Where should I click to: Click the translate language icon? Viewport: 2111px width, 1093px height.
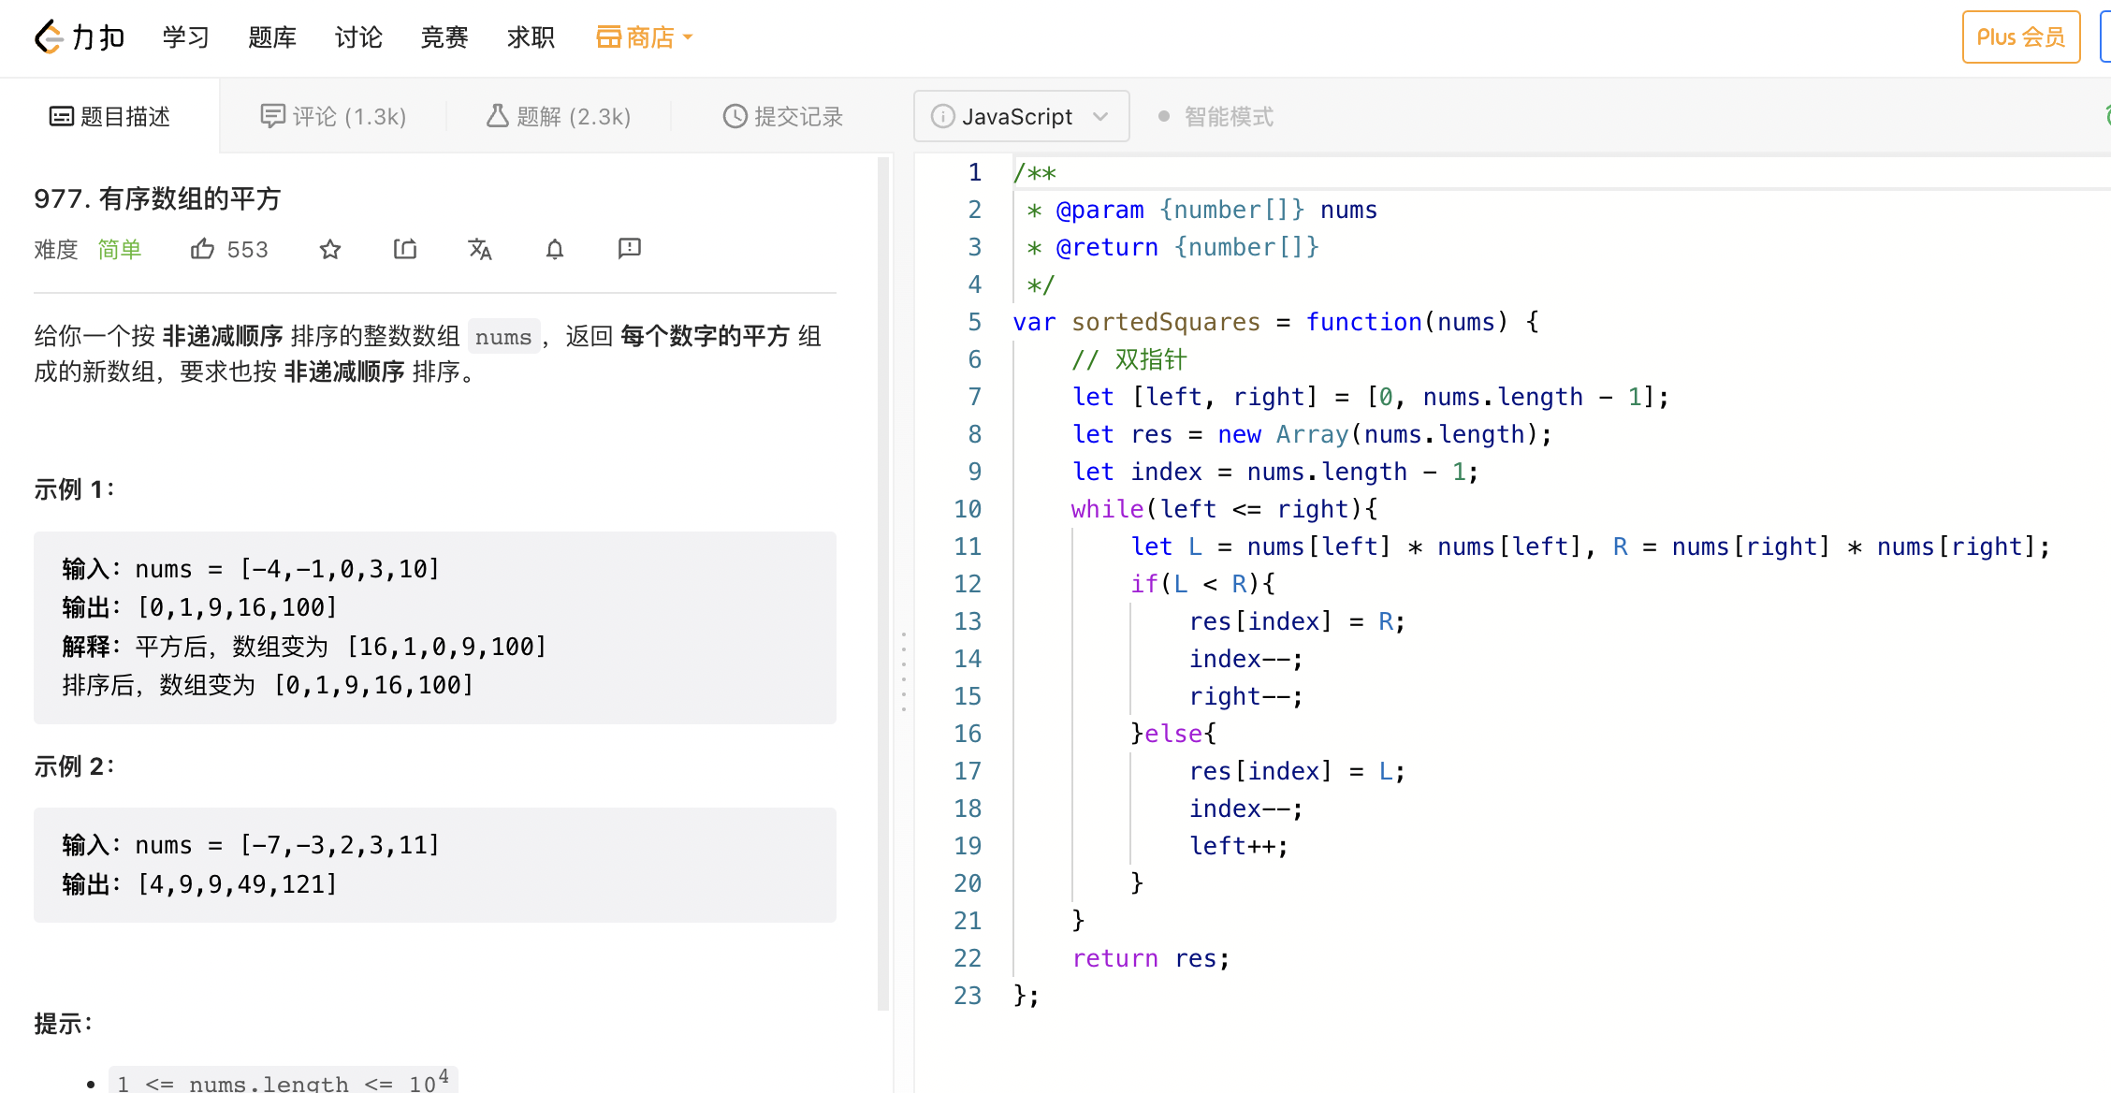click(480, 249)
